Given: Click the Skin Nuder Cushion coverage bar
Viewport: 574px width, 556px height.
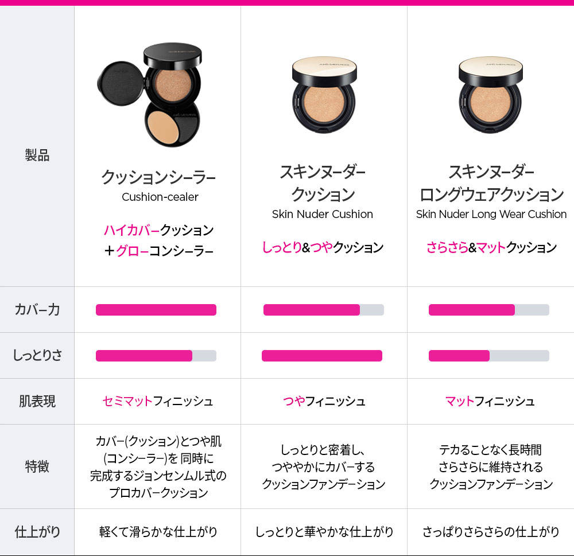Looking at the screenshot, I should (324, 310).
